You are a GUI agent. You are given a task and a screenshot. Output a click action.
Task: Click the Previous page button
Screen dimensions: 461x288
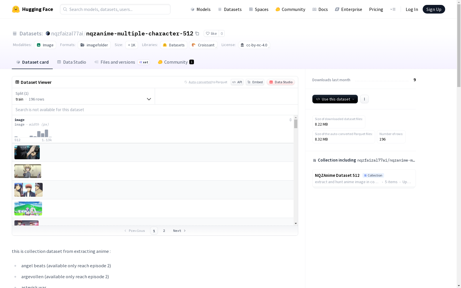(x=135, y=231)
